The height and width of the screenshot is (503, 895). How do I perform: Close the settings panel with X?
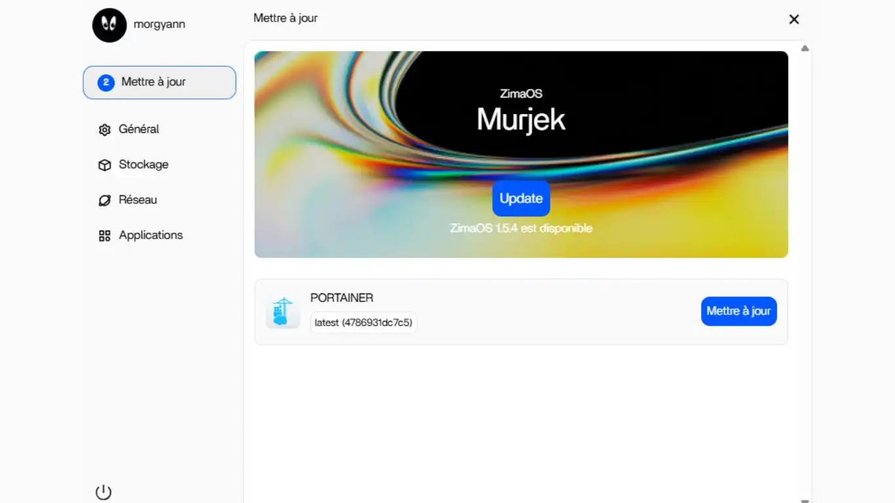(793, 20)
